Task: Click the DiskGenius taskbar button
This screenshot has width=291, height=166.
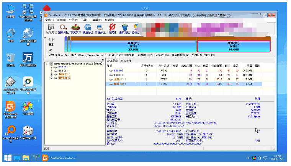Action: pyautogui.click(x=59, y=158)
